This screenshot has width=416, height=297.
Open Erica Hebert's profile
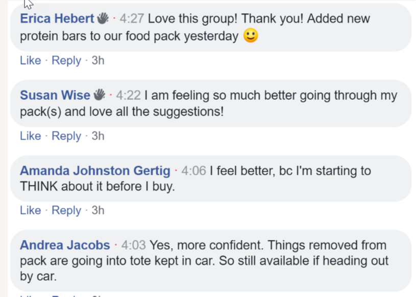[57, 19]
